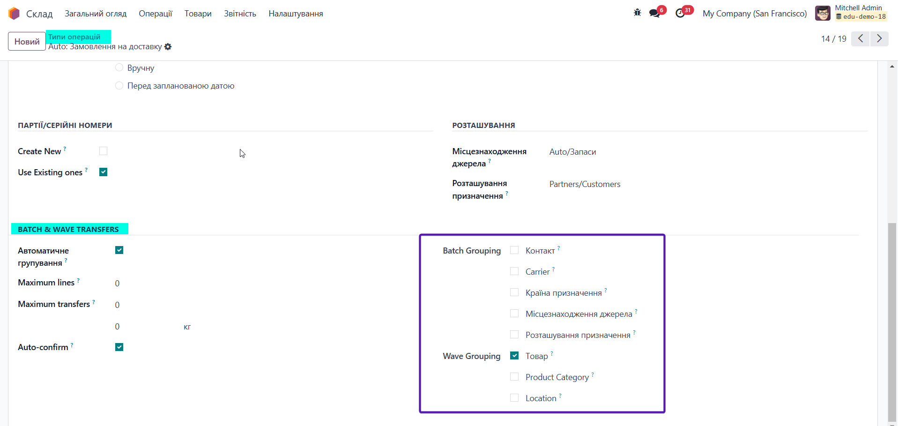Click the Mitchell Admin avatar
Screen dimensions: 898x426
tap(823, 13)
